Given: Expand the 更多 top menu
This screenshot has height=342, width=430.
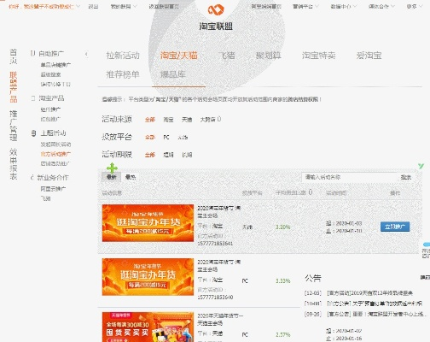Looking at the screenshot, I should pyautogui.click(x=414, y=6).
